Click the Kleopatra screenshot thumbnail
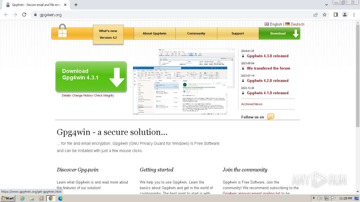Viewport: 360px width, 202px height. 196,58
